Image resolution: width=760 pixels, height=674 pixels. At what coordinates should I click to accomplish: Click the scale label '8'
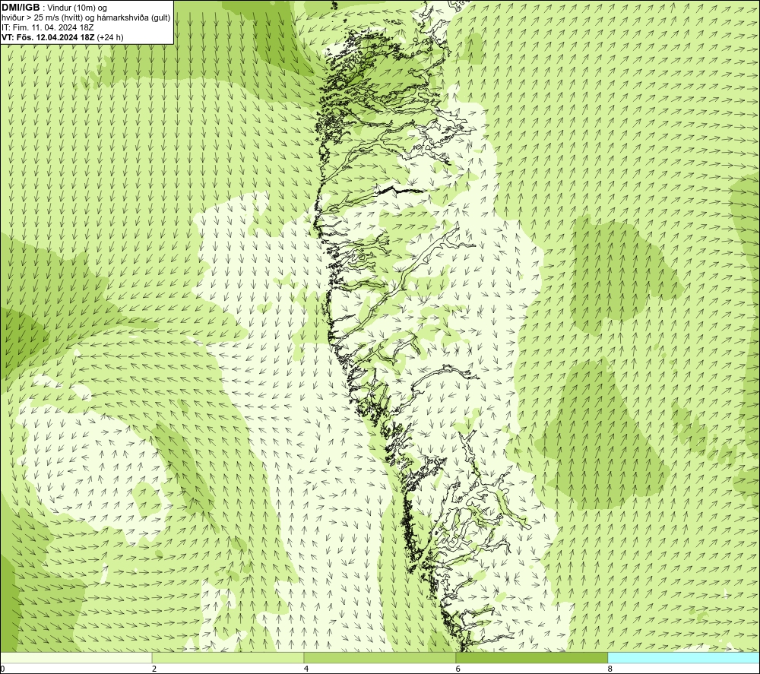point(610,669)
